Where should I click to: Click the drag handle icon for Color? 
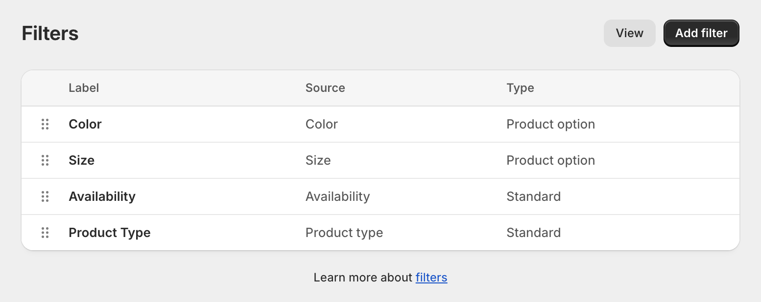[x=45, y=124]
